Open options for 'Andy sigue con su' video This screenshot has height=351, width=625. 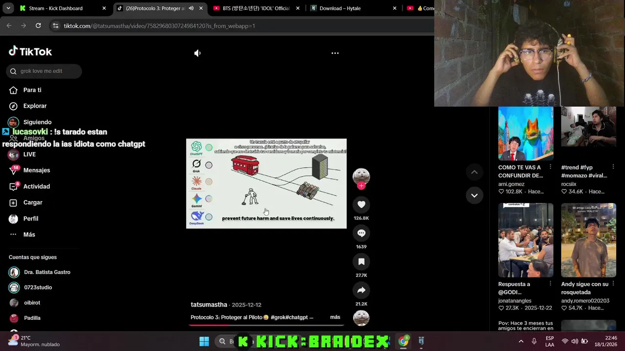tap(613, 283)
